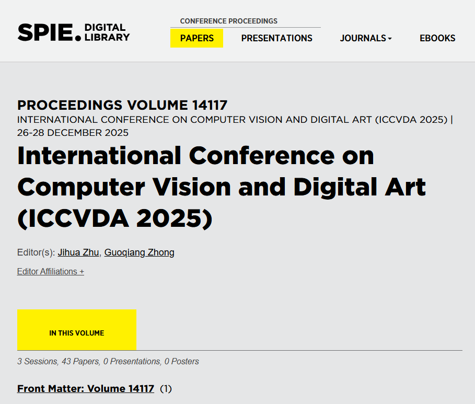Expand the Journals dropdown menu
The image size is (475, 404).
[x=366, y=38]
